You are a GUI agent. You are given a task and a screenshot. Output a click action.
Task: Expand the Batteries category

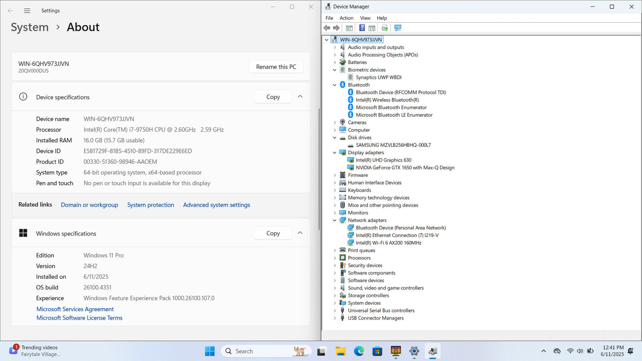[335, 63]
